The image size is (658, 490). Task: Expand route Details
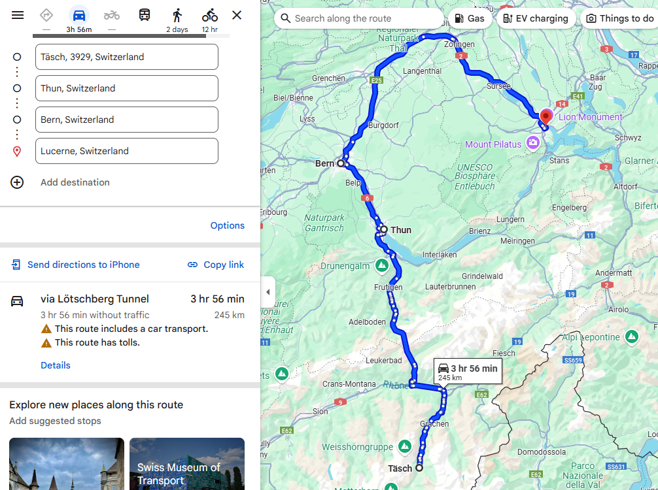[56, 365]
